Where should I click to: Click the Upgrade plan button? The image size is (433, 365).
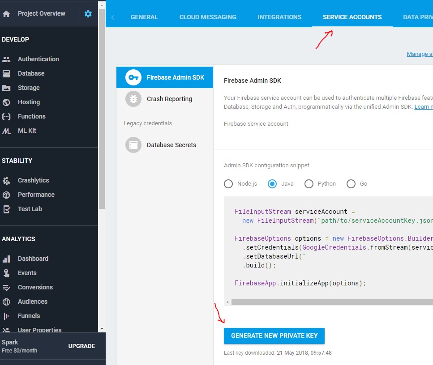click(81, 346)
